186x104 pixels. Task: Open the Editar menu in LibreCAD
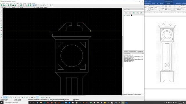point(11,3)
